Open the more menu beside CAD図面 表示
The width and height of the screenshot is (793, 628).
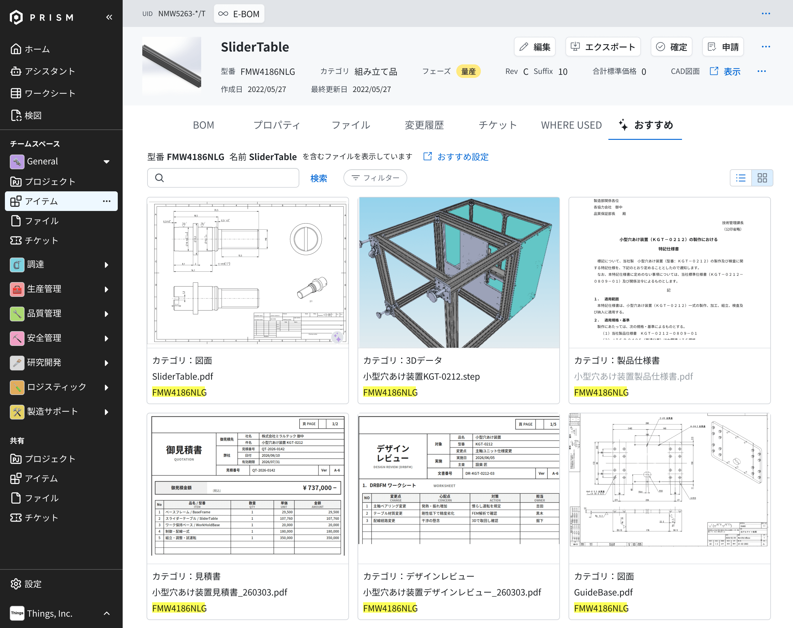[x=762, y=71]
